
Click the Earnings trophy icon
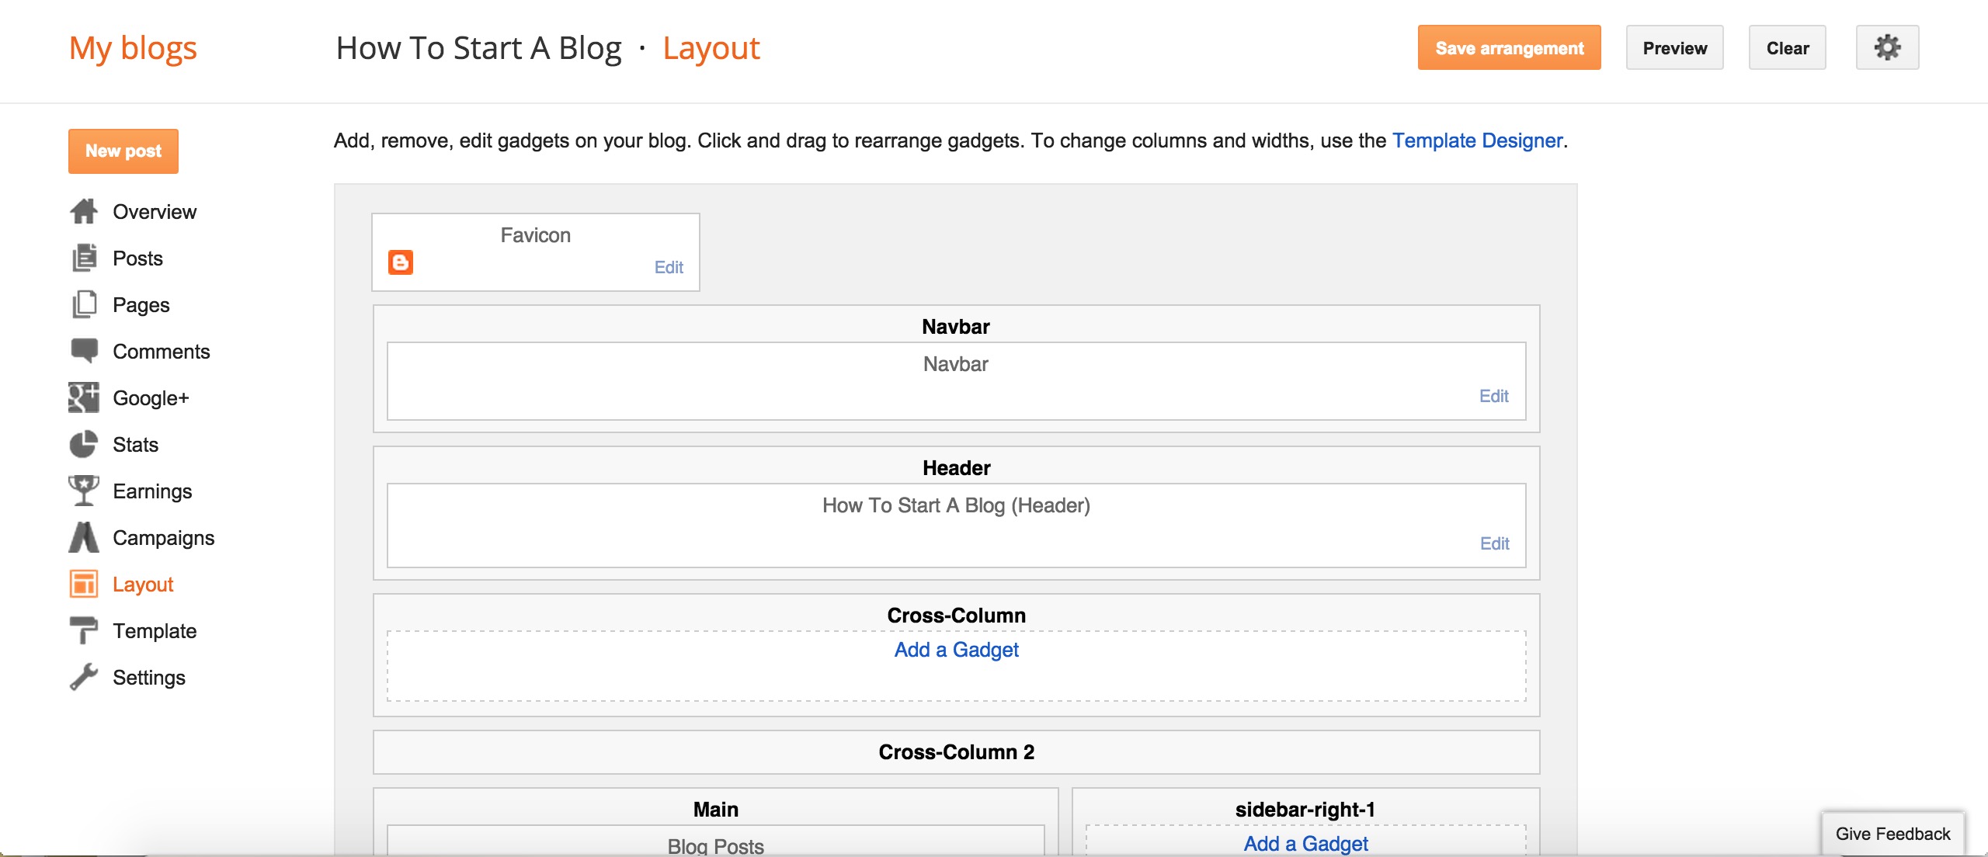[84, 491]
